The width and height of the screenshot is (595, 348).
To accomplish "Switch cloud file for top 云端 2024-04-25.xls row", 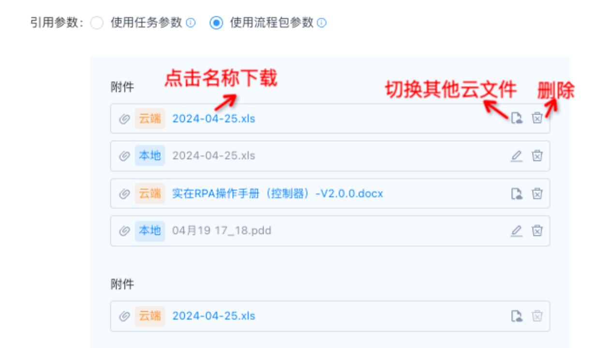I will (x=517, y=118).
